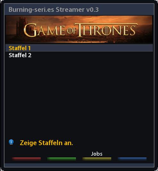Choose Staffel 2 from the list

[20, 55]
